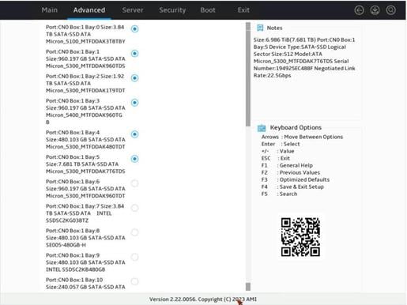This screenshot has width=407, height=305.
Task: Click the Keyboard Options icon
Action: click(x=262, y=128)
